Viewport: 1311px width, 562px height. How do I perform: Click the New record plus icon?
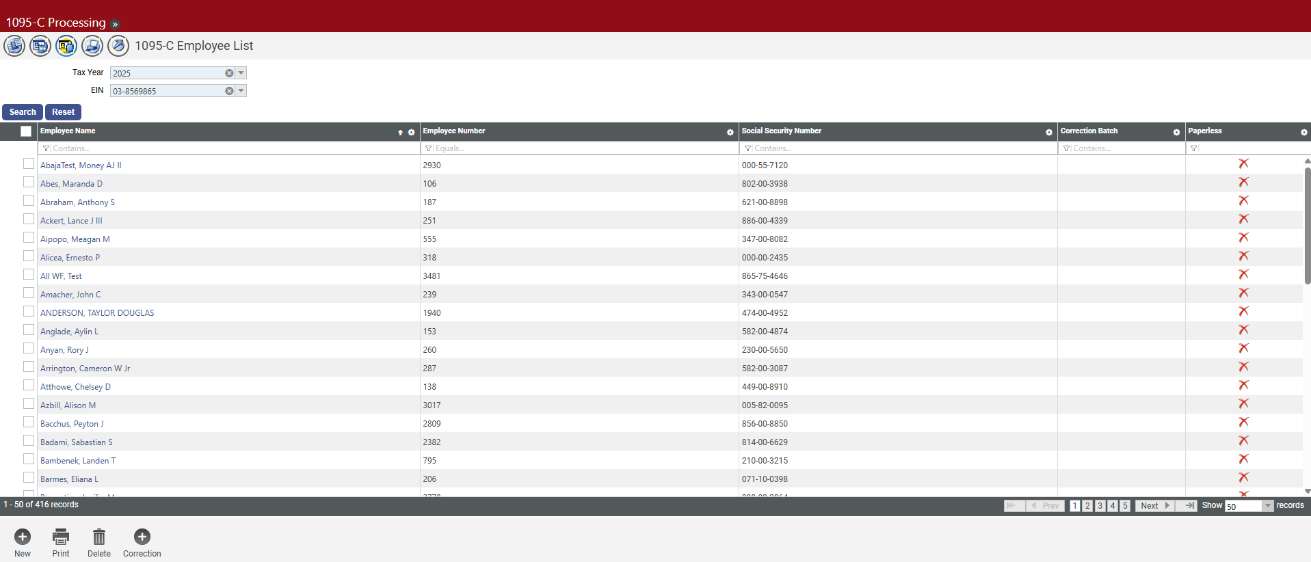click(23, 537)
